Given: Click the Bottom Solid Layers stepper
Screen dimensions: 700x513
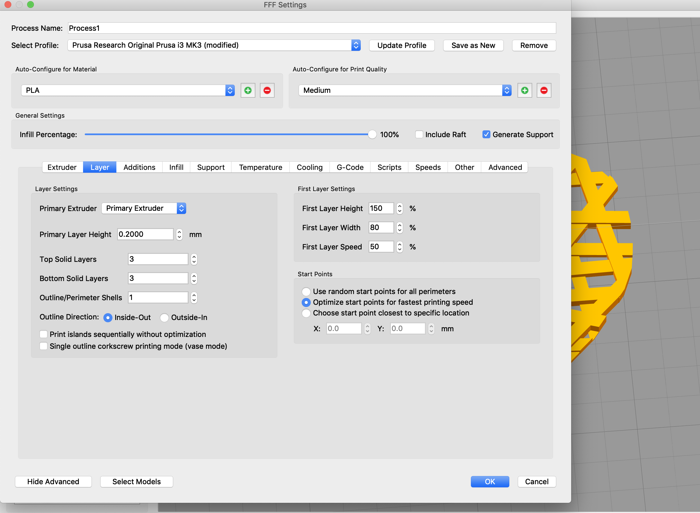Looking at the screenshot, I should coord(194,278).
